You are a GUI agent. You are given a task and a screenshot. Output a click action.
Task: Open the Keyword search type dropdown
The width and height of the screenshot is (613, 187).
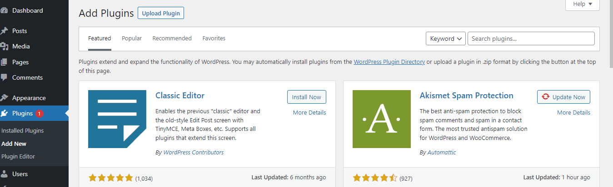446,38
